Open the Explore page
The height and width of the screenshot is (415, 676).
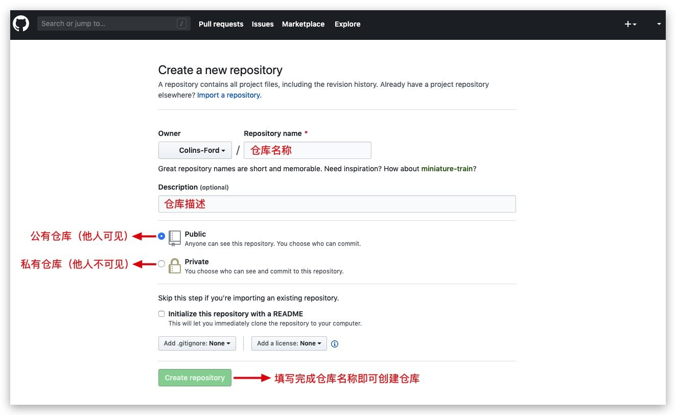(347, 24)
